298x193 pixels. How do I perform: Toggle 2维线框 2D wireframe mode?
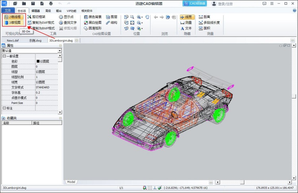click(x=14, y=17)
